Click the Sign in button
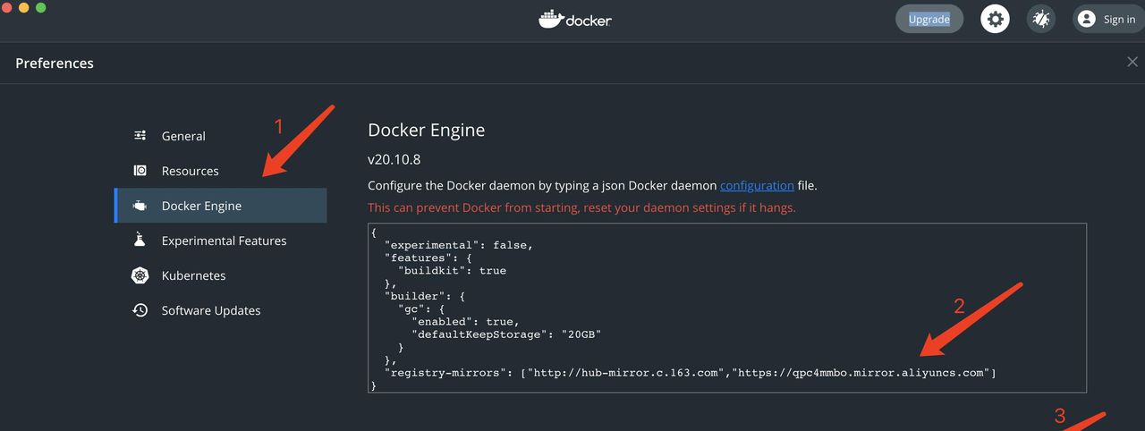1145x431 pixels. pos(1107,19)
